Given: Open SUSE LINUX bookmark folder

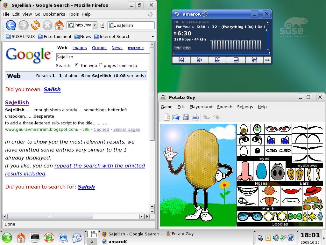Looking at the screenshot, I should [20, 36].
